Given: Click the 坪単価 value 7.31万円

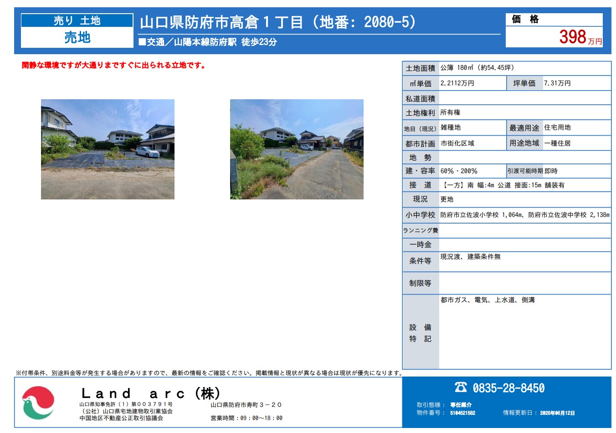Looking at the screenshot, I should point(557,83).
